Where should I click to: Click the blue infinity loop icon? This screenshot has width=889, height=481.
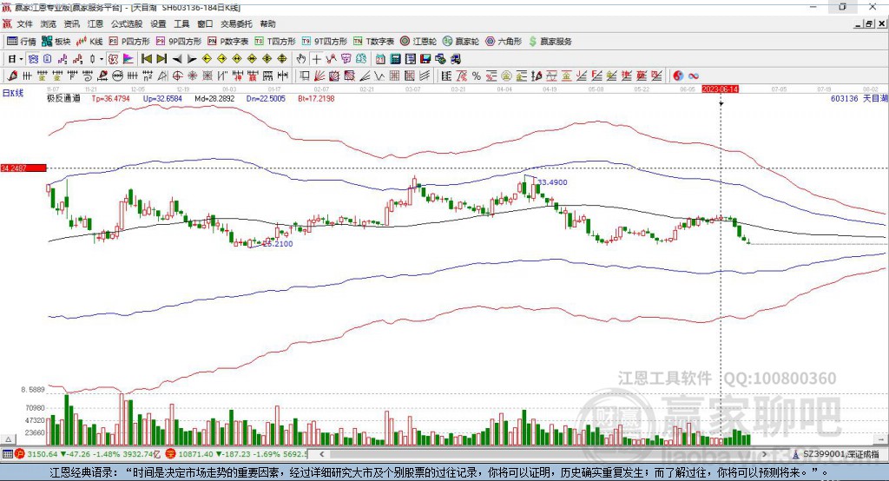pyautogui.click(x=694, y=76)
